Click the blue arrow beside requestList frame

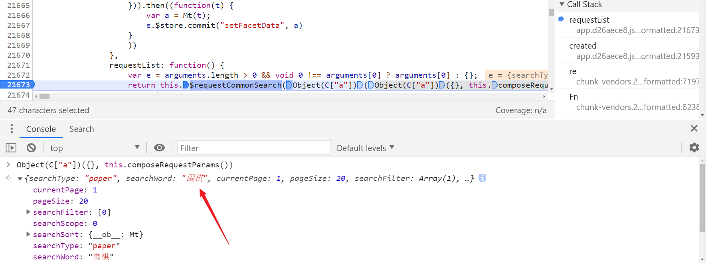561,19
